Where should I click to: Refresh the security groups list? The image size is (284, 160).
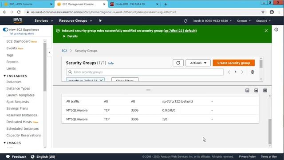(178, 63)
